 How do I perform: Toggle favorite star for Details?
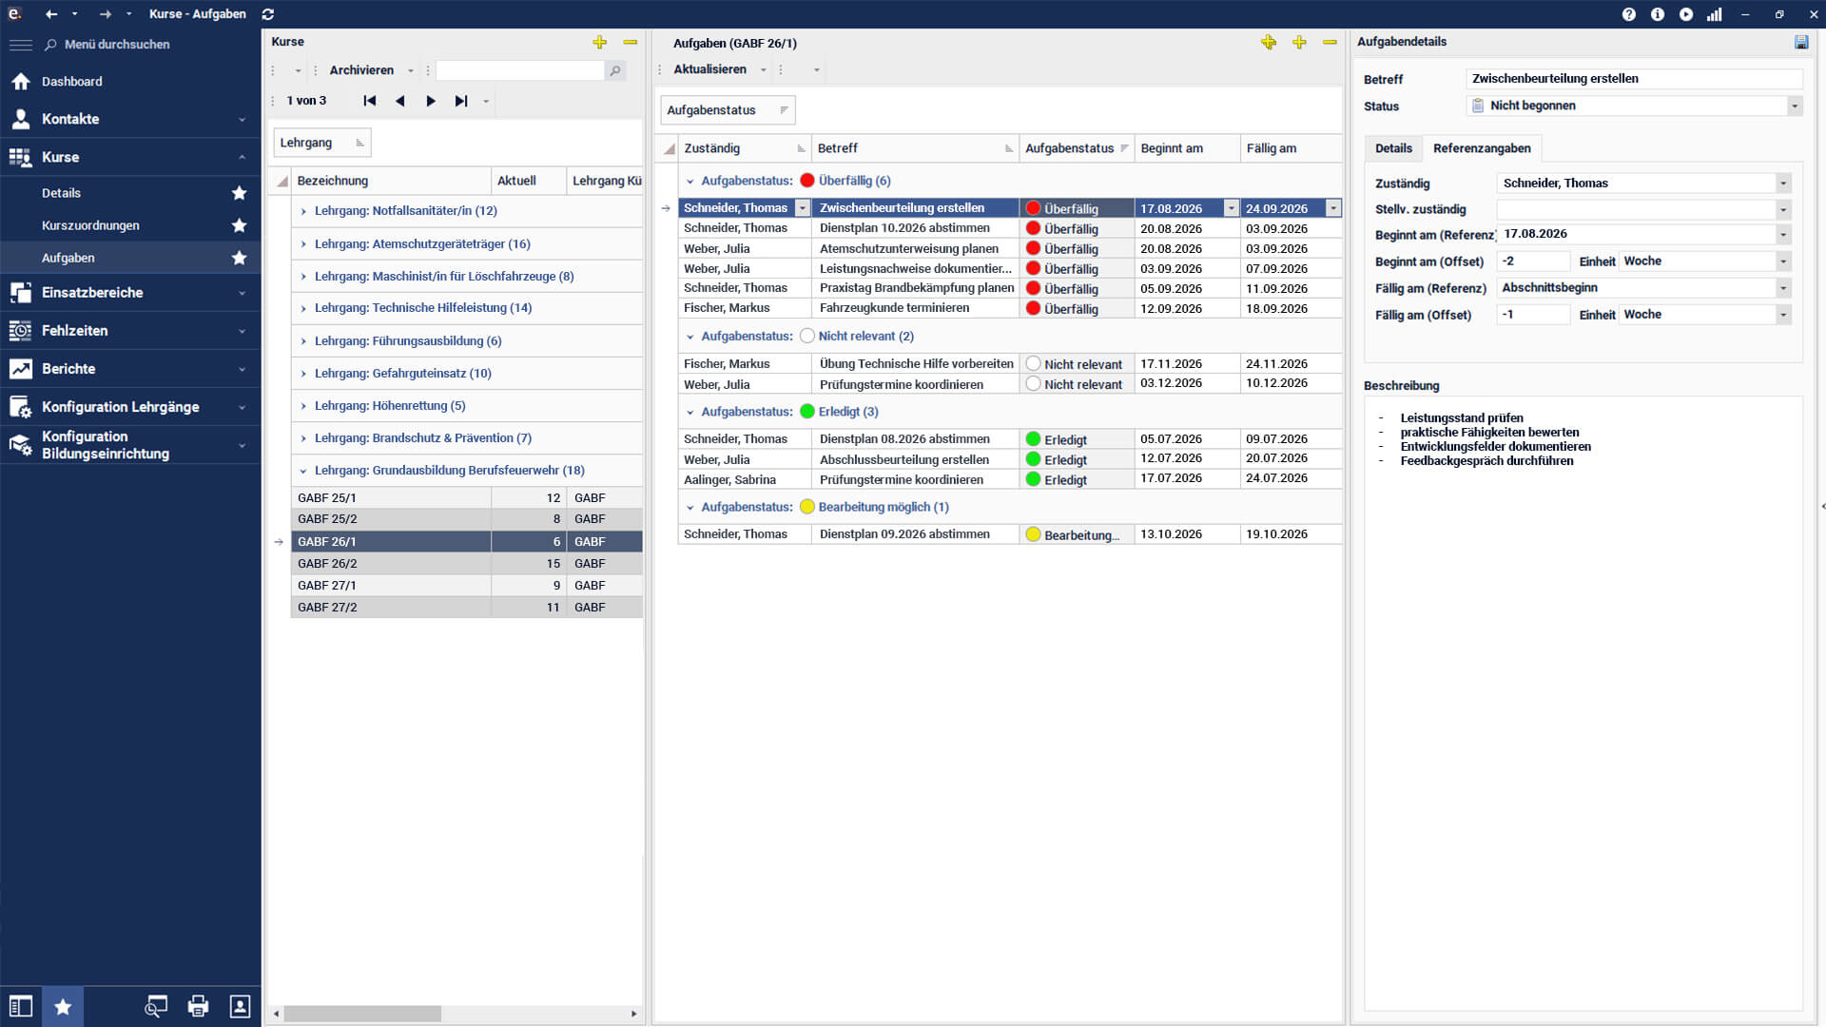(x=240, y=193)
